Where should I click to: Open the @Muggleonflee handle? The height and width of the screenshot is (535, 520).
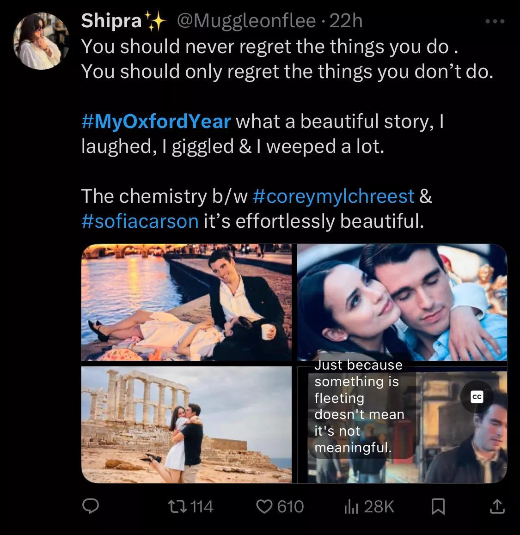(x=247, y=21)
